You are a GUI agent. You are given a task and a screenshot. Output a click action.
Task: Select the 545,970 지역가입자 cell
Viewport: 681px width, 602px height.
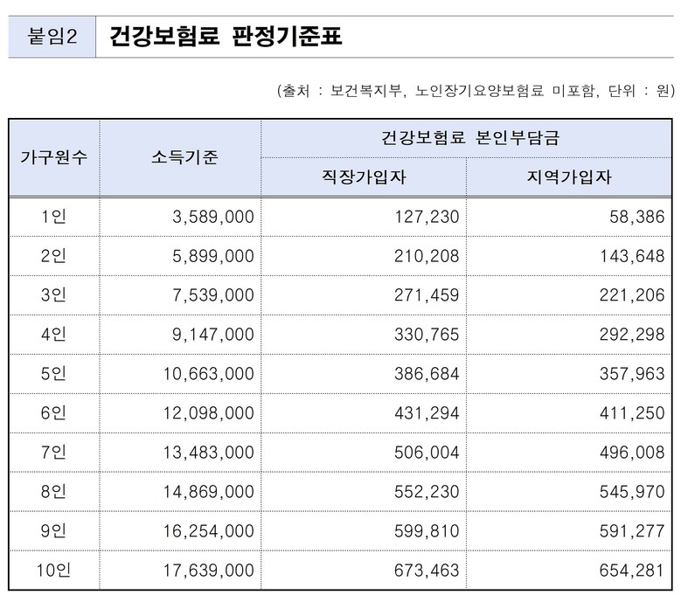tap(627, 492)
